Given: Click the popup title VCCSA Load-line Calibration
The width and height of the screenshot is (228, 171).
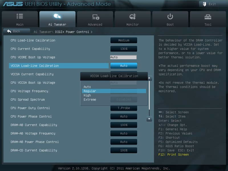Looking at the screenshot, I should click(x=114, y=76).
